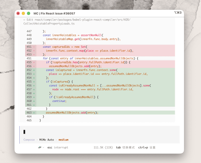This screenshot has height=163, width=201.
Task: Click the tab 切换模式 hint
Action: [x=125, y=148]
